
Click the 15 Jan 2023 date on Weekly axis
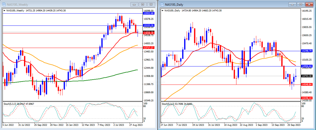click(73, 125)
